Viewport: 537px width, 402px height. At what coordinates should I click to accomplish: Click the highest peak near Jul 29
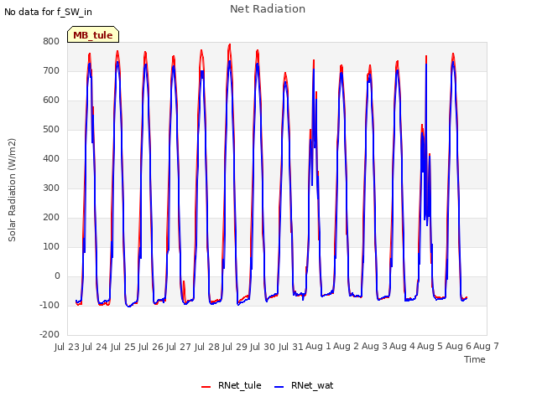point(229,44)
